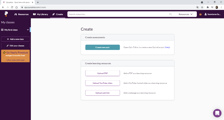This screenshot has height=120, width=224.
Task: Click the premium crown icon
Action: point(200,14)
